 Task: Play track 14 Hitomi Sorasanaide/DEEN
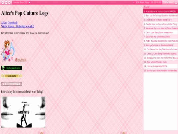pos(161,66)
